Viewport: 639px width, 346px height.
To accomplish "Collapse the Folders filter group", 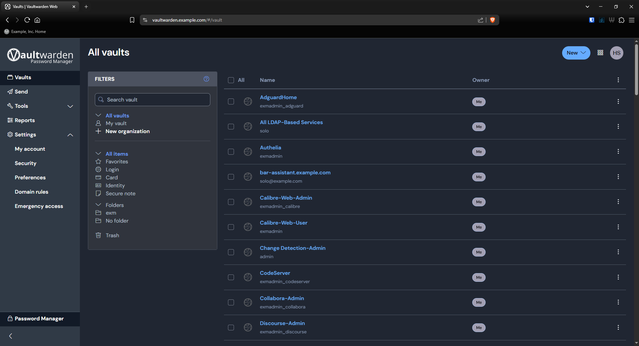I will (99, 205).
